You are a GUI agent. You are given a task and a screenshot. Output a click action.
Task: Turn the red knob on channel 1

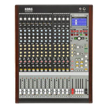(x=21, y=61)
